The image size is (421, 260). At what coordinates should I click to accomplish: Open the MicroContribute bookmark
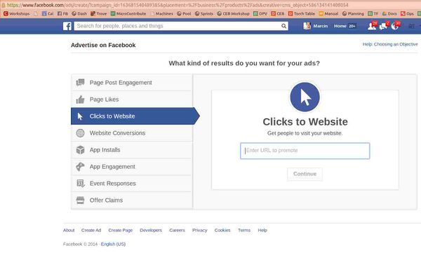click(128, 13)
